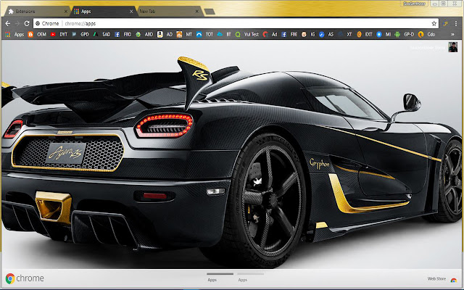
Task: Open the BT bookmark
Action: (x=224, y=35)
